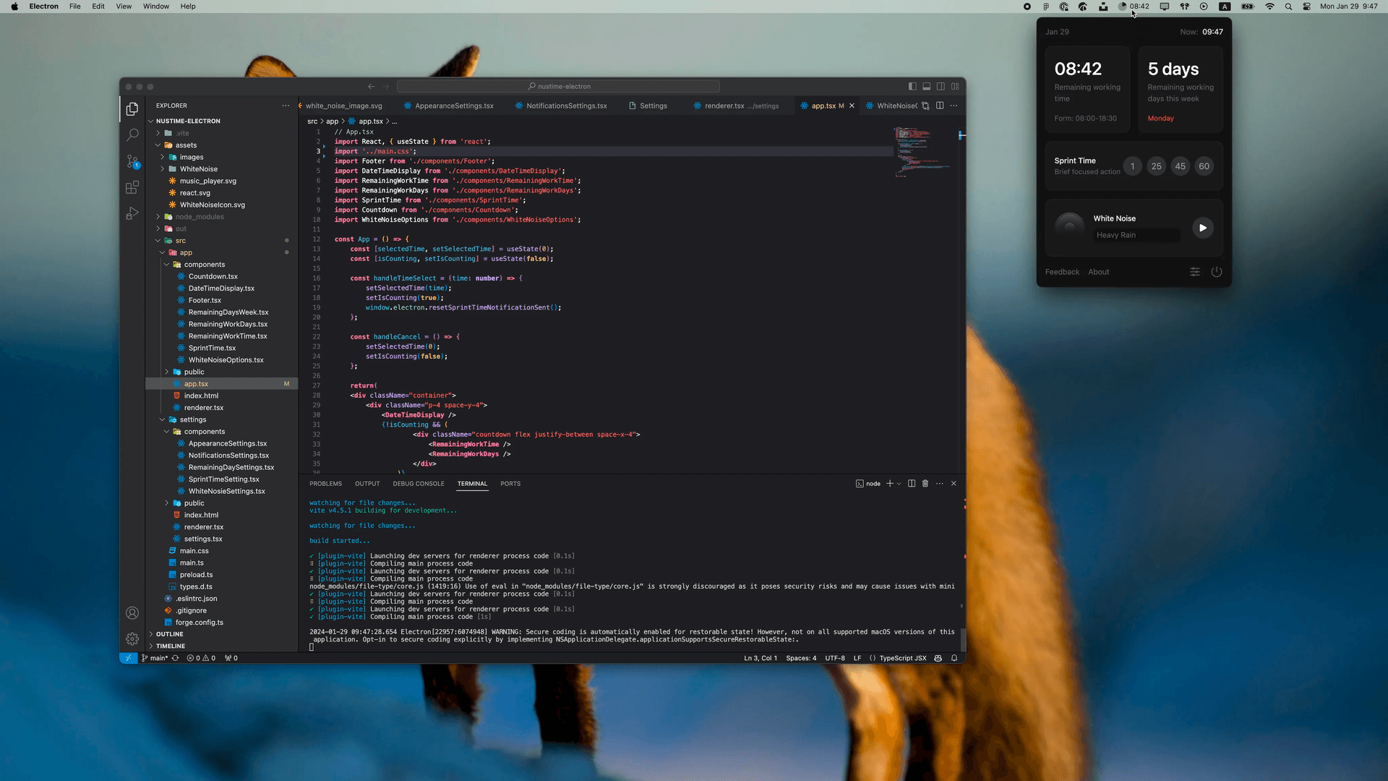Viewport: 1388px width, 781px height.
Task: Open settings sliders icon in widget panel
Action: 1195,272
